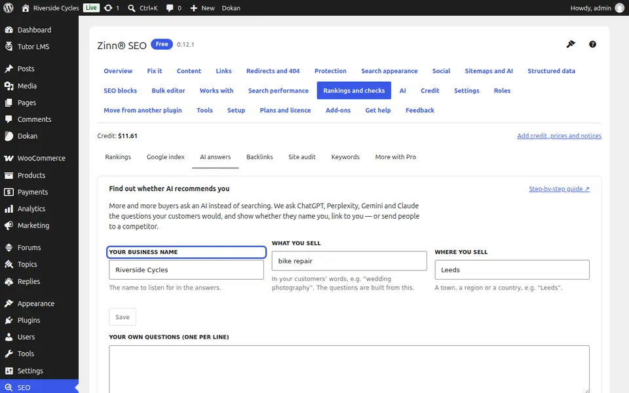Click the What you sell input field

pos(349,261)
